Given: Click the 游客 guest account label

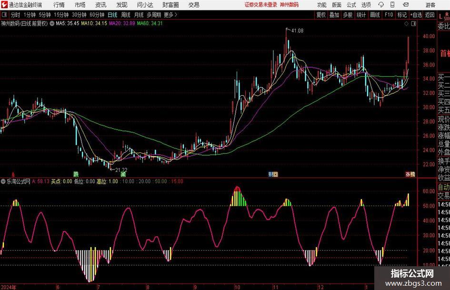Looking at the screenshot, I should [x=430, y=5].
